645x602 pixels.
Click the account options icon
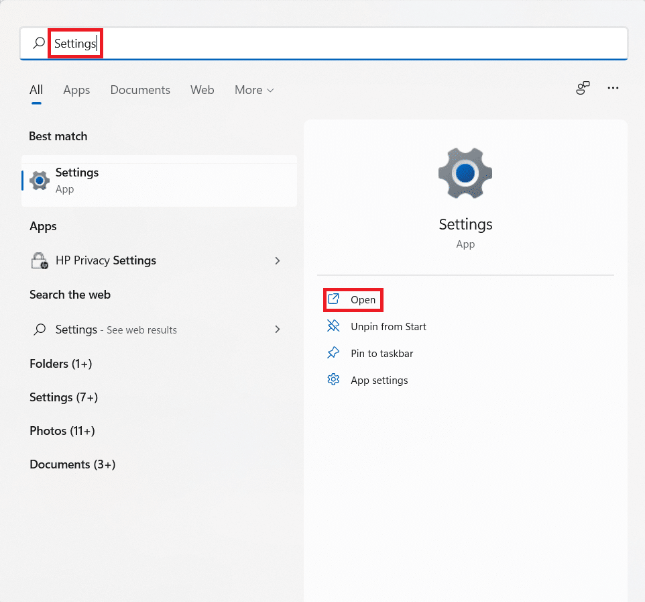(583, 88)
